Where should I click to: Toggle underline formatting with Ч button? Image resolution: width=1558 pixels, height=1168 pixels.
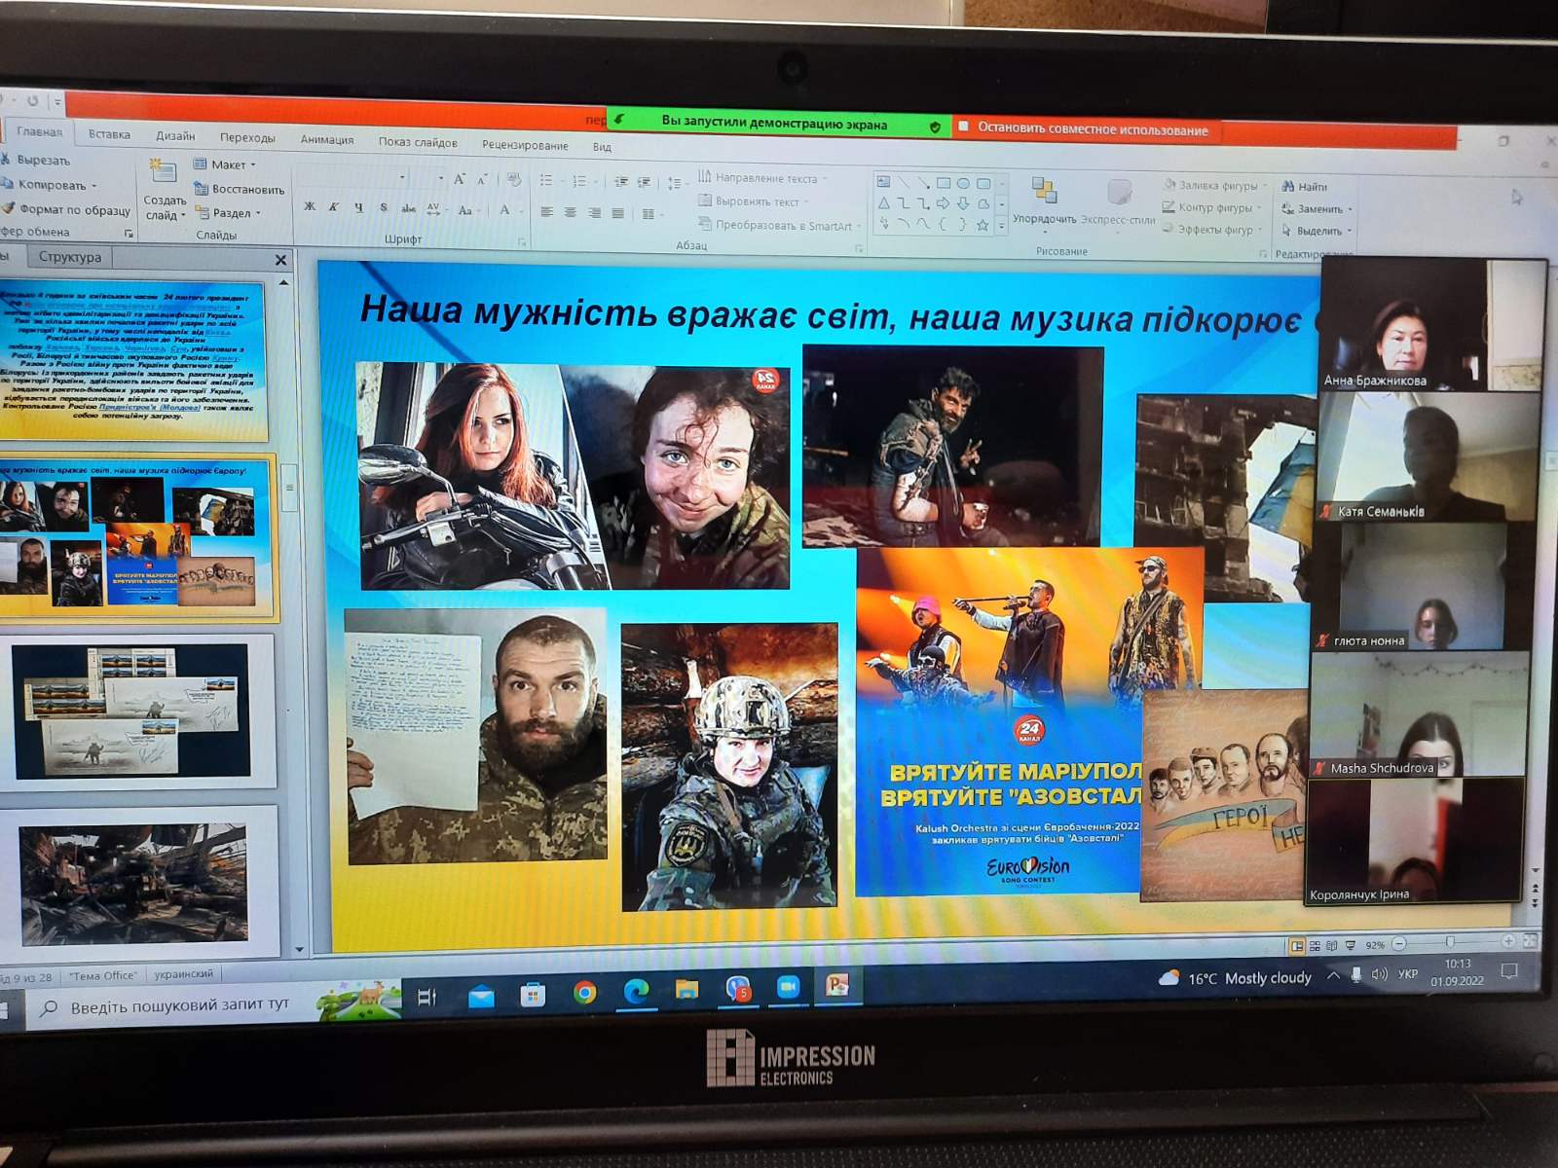click(358, 207)
